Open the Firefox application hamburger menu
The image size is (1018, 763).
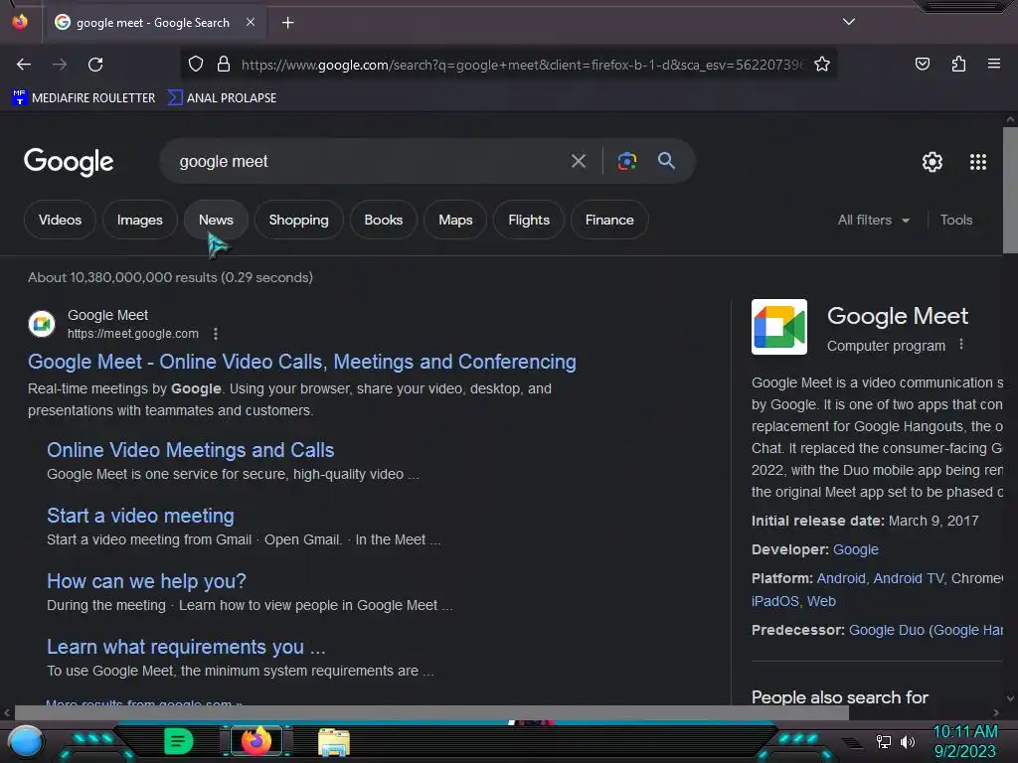tap(993, 64)
